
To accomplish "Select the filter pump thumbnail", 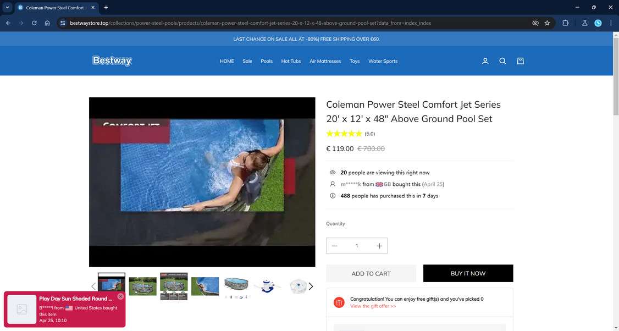I will [267, 286].
